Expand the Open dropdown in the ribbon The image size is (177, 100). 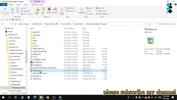tap(90, 8)
